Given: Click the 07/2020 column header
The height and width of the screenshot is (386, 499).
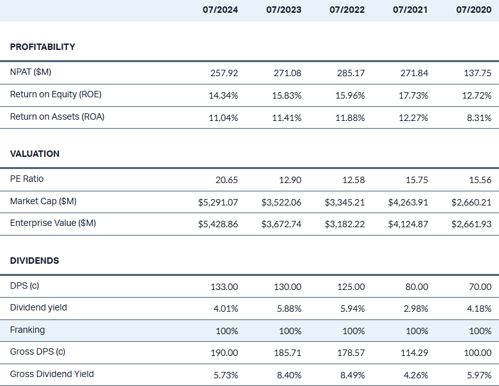Looking at the screenshot, I should pos(473,10).
